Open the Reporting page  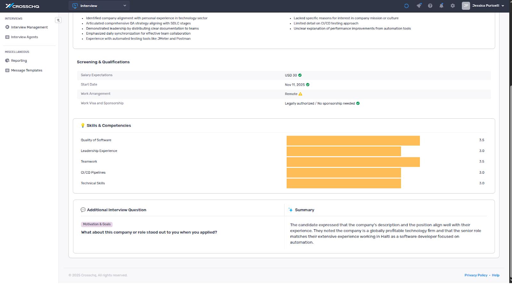pyautogui.click(x=19, y=60)
